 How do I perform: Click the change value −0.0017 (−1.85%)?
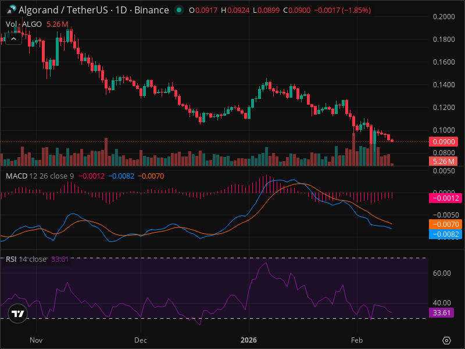342,10
